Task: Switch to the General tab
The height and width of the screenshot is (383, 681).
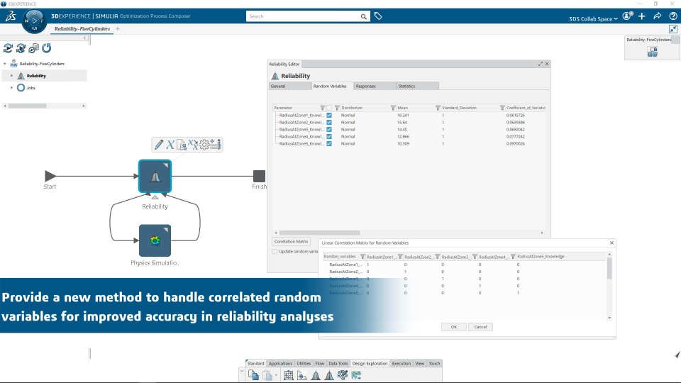Action: click(x=289, y=86)
